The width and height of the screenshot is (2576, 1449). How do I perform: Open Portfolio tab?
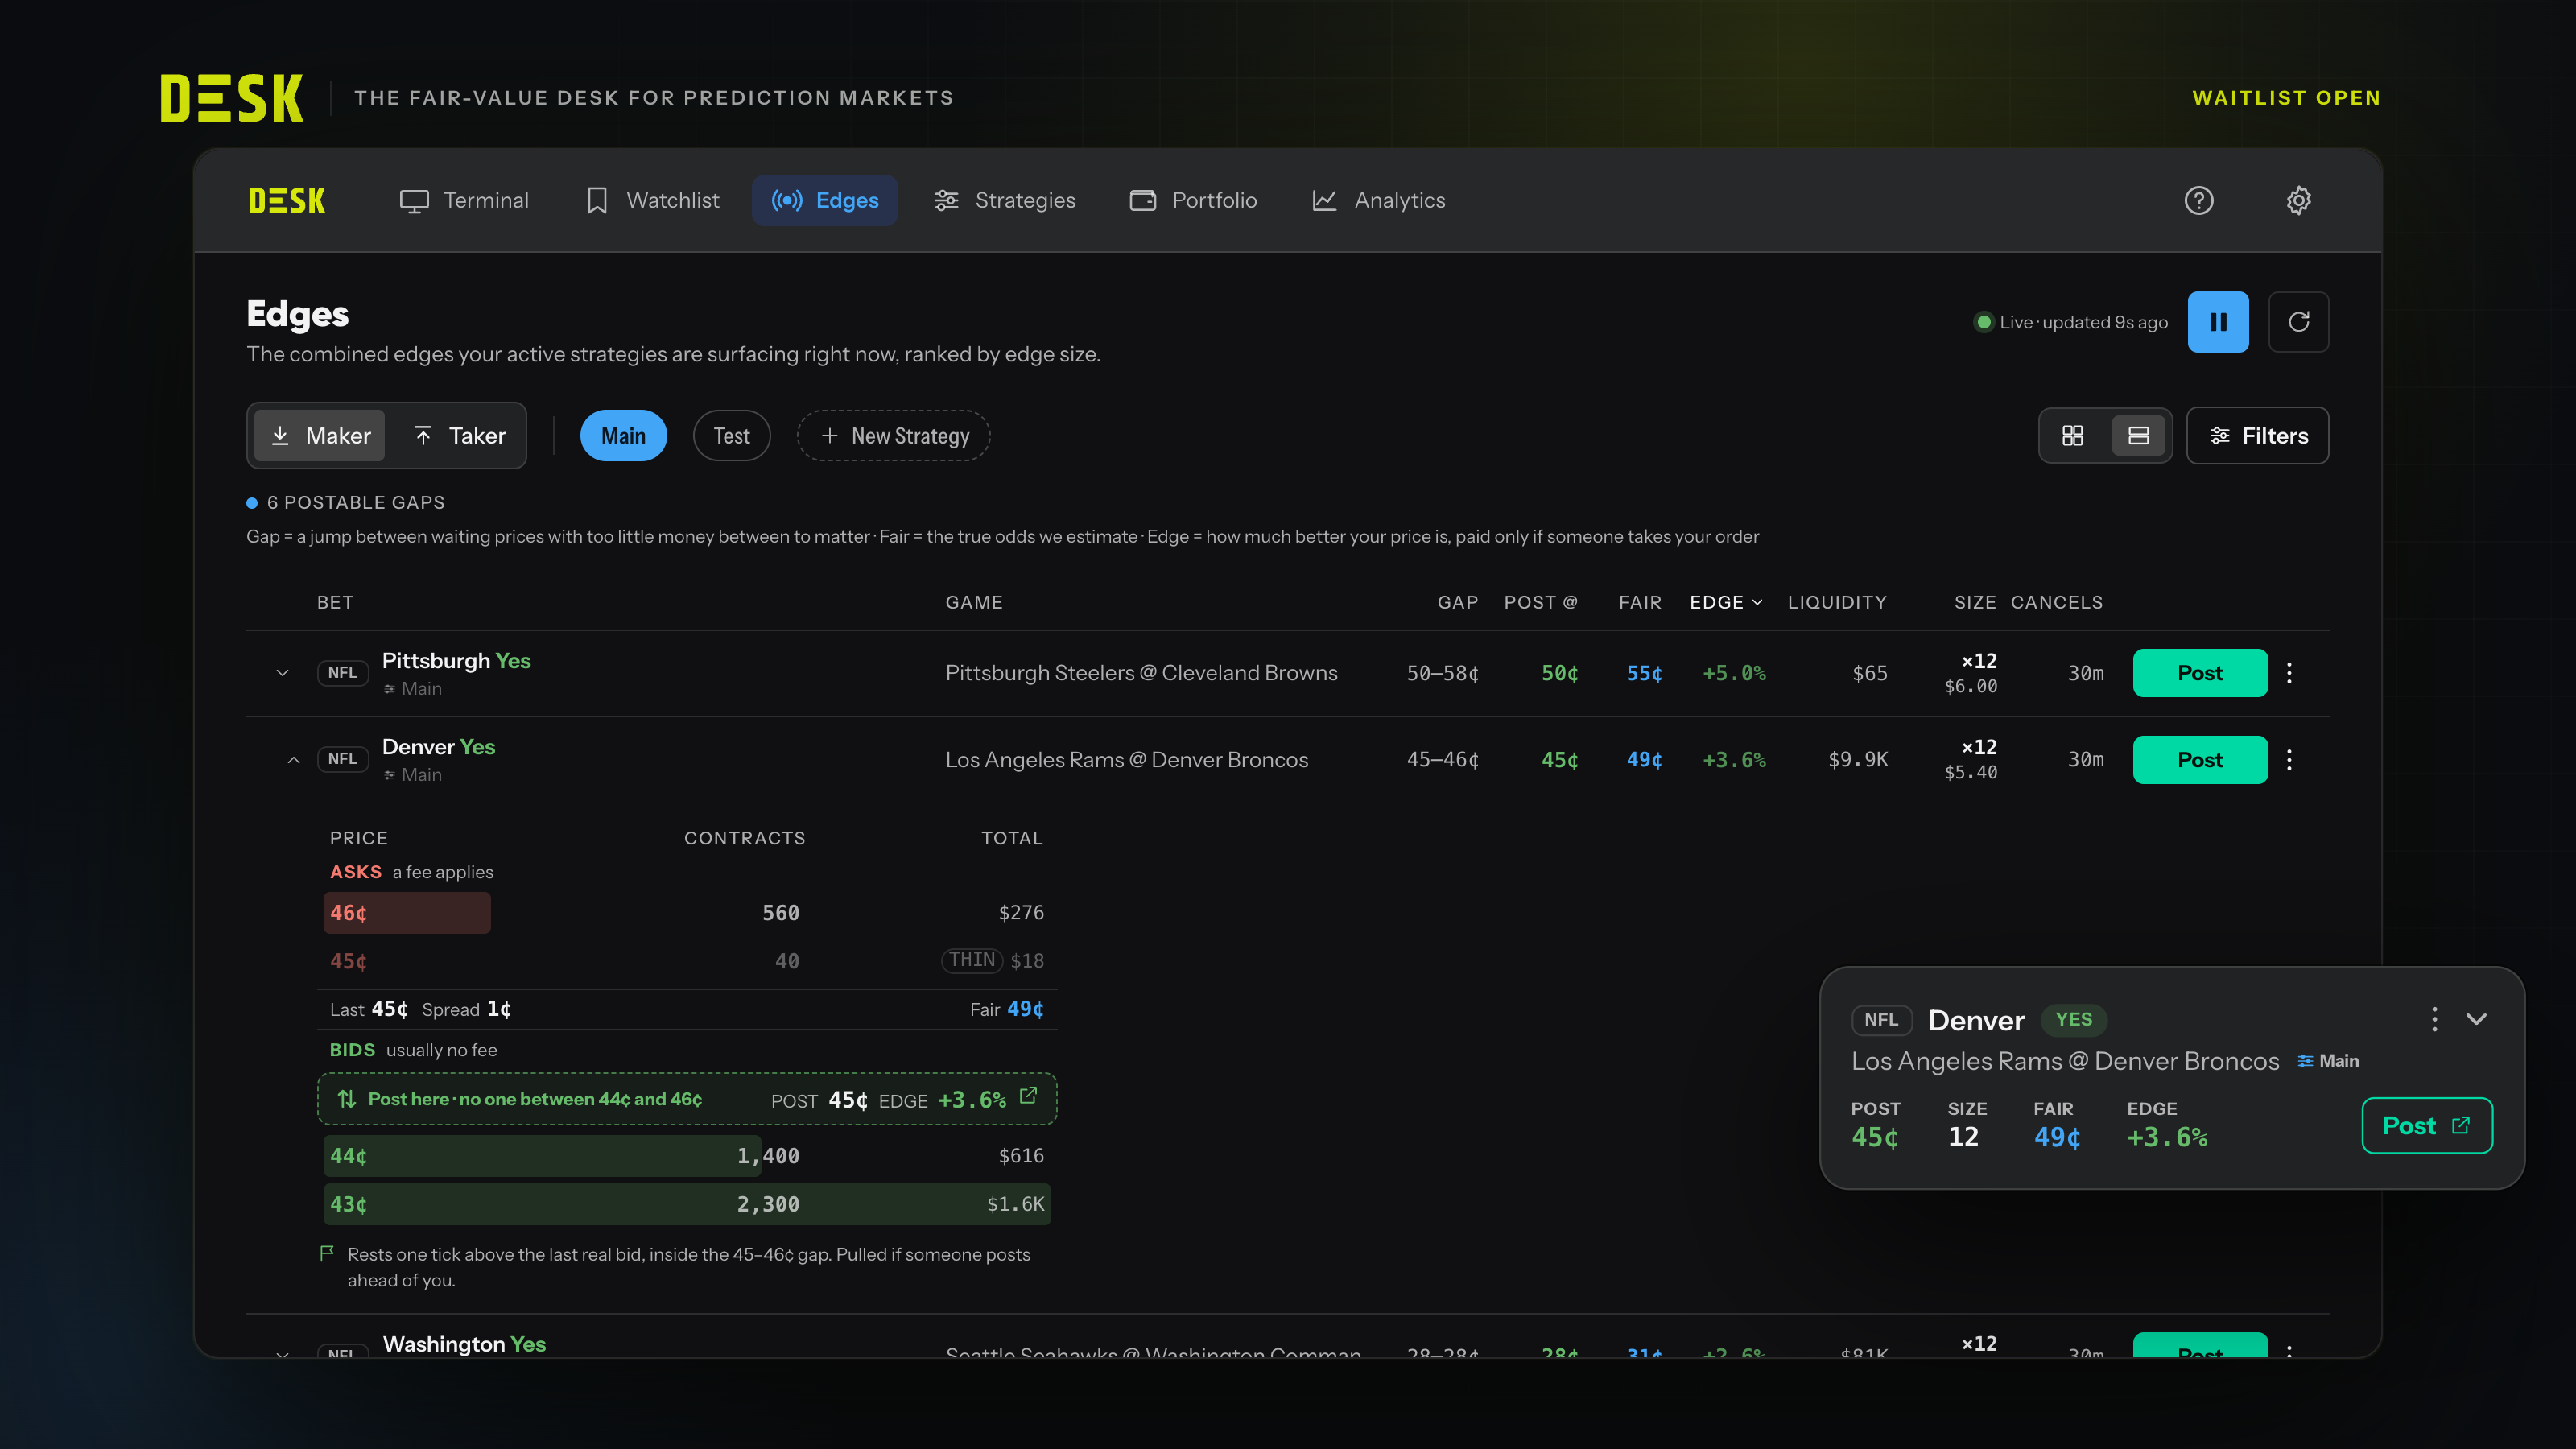coord(1193,201)
